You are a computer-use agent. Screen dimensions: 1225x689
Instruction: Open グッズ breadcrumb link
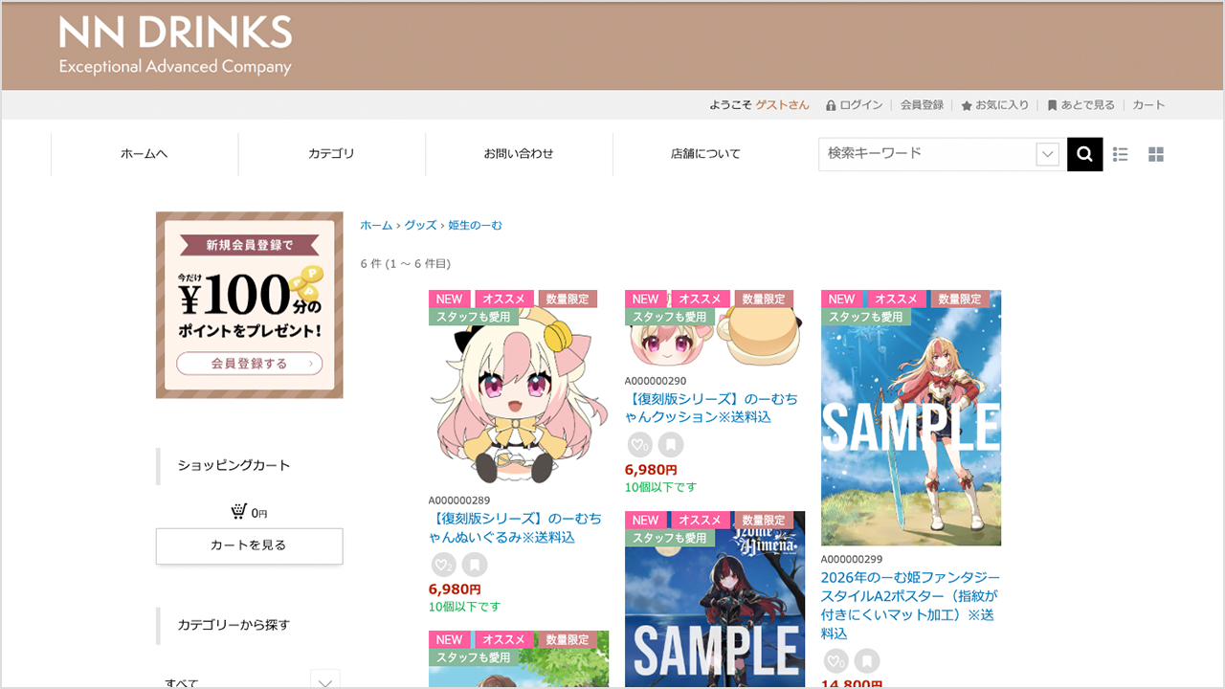[420, 225]
